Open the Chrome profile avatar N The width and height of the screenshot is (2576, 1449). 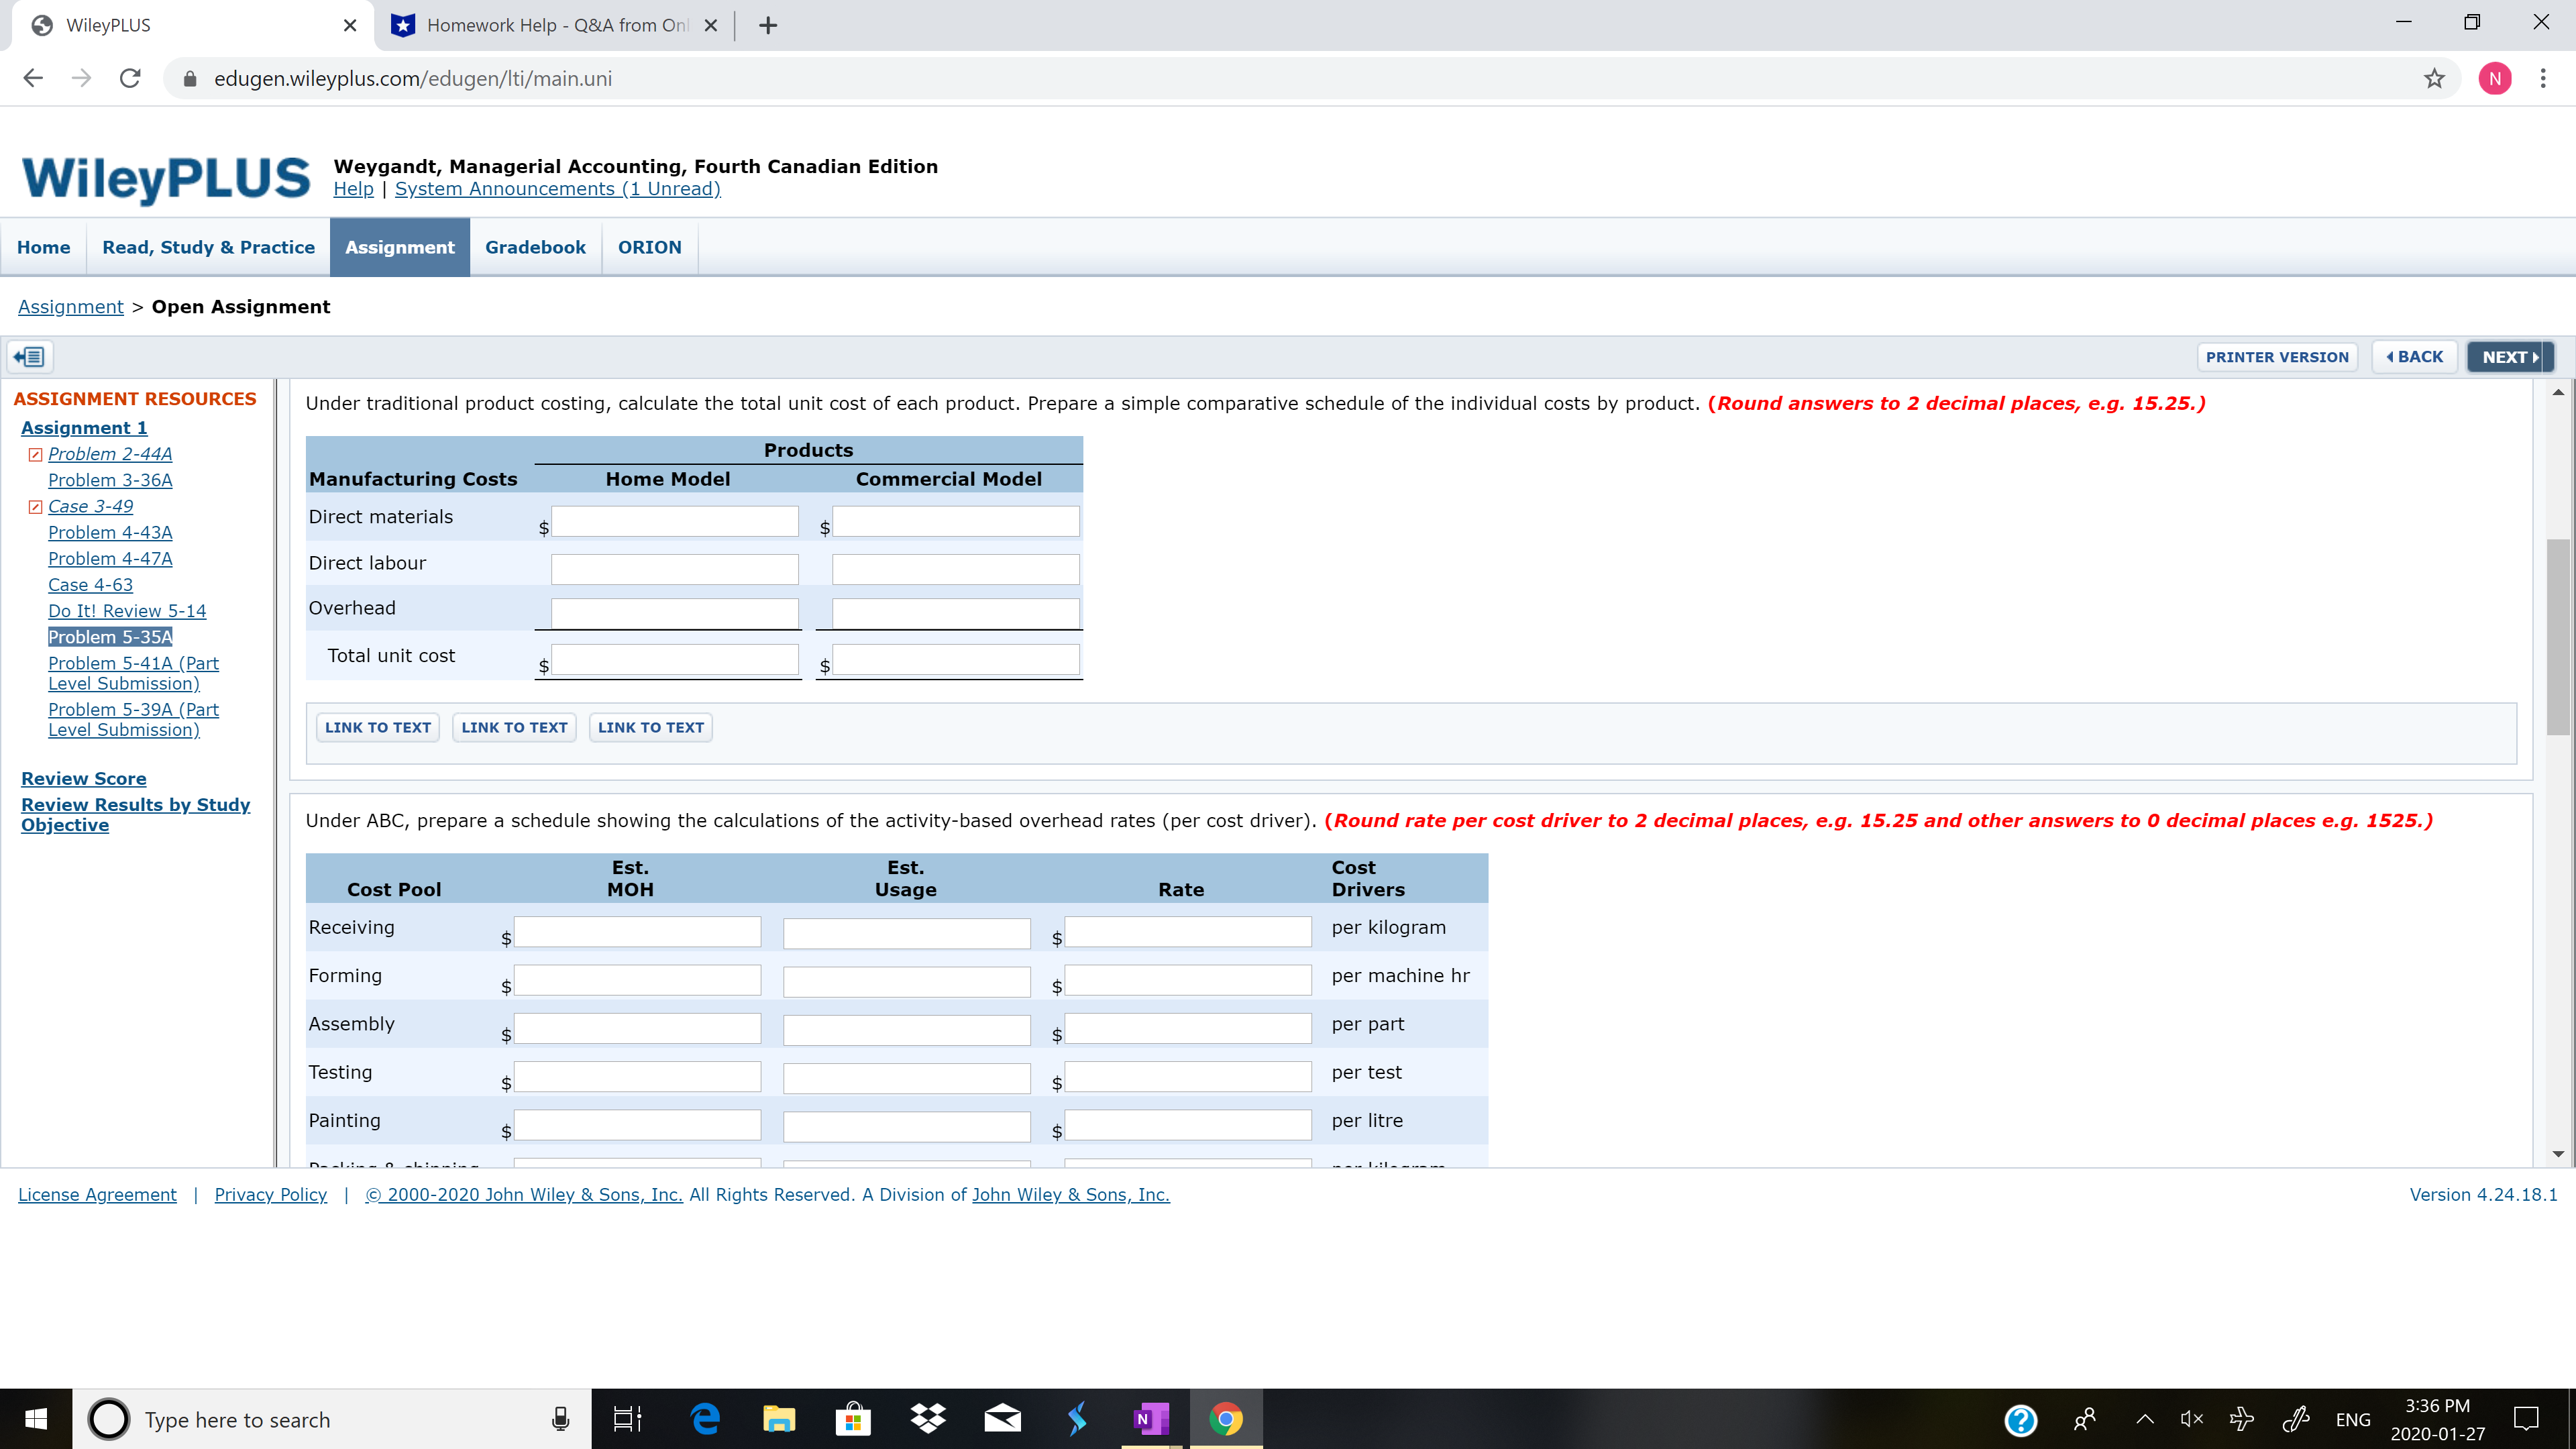coord(2495,78)
